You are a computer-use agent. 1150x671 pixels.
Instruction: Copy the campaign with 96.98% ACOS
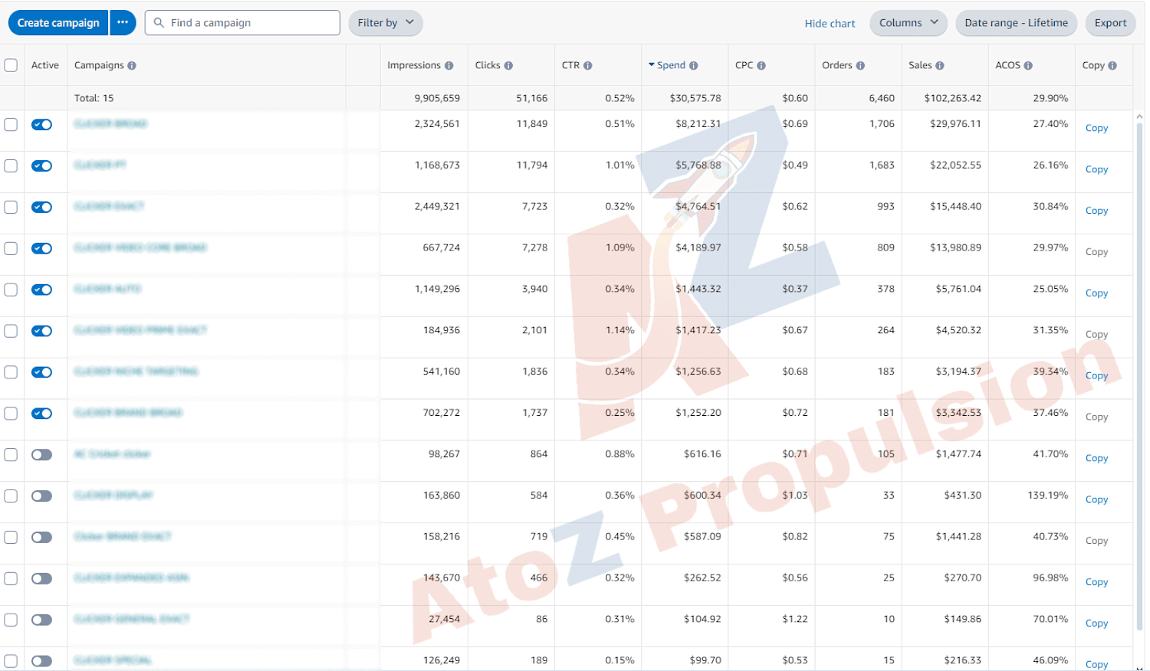(x=1096, y=582)
